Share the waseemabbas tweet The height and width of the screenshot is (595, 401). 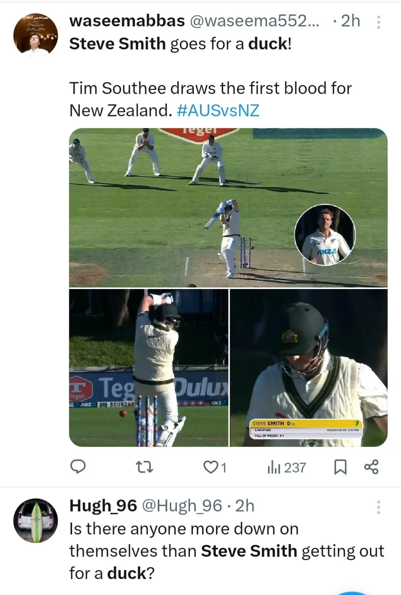click(371, 467)
